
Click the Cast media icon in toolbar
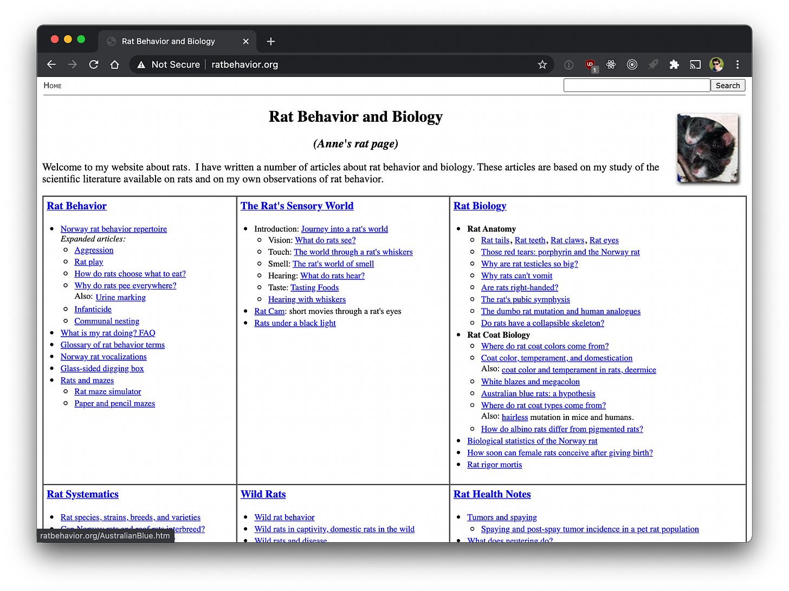[695, 64]
